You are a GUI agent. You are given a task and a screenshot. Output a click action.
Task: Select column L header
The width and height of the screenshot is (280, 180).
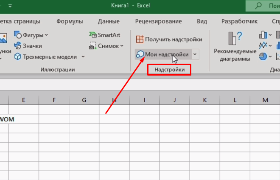coord(235,100)
